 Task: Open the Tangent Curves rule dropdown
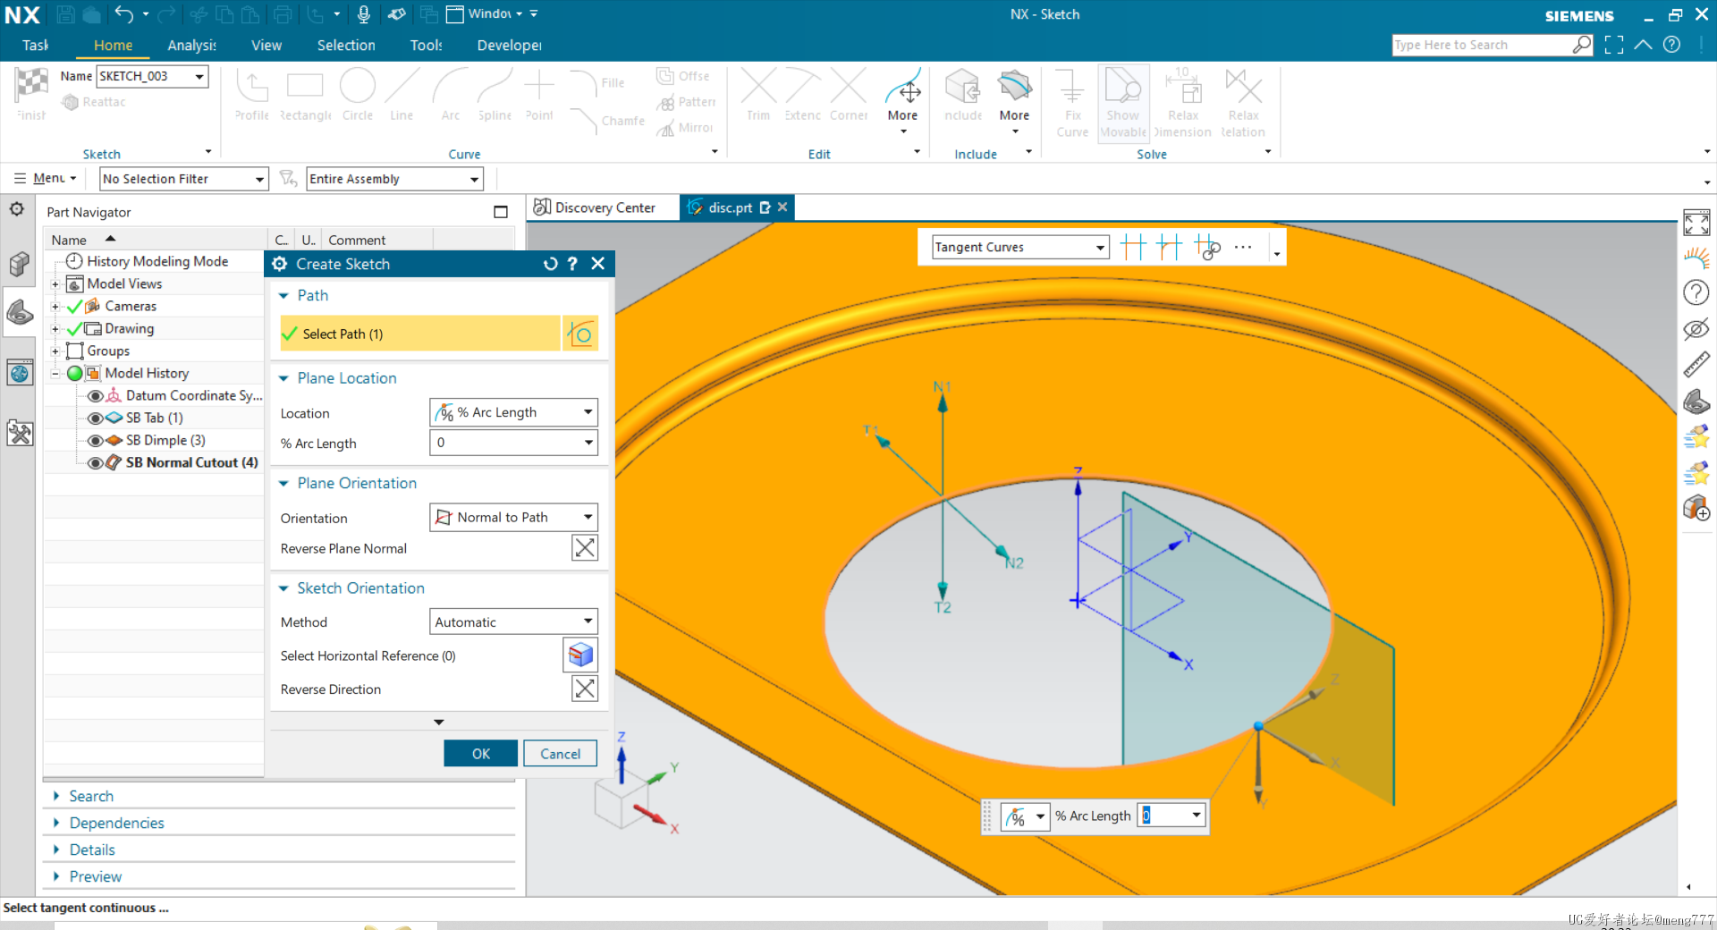tap(1020, 247)
